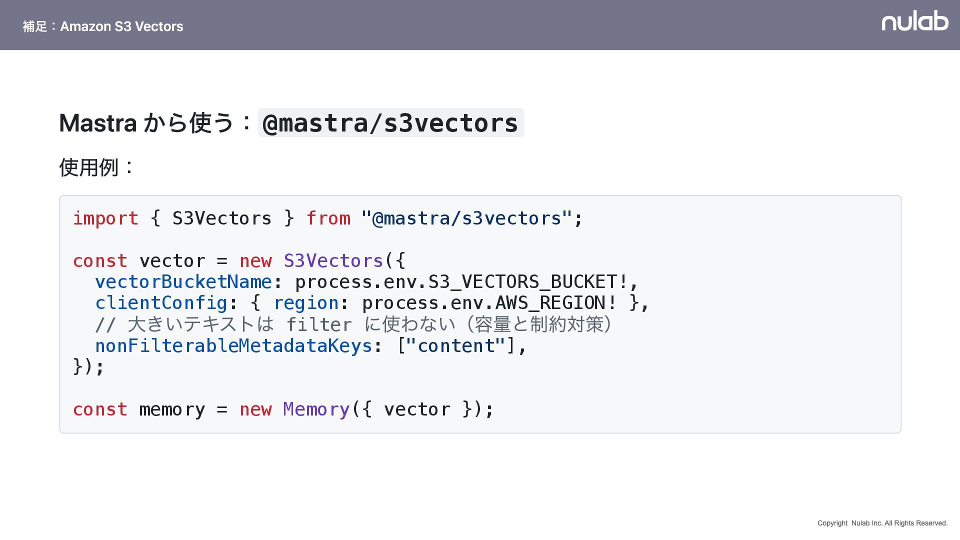Click the Japanese code comment about filter
The image size is (960, 540).
click(353, 324)
